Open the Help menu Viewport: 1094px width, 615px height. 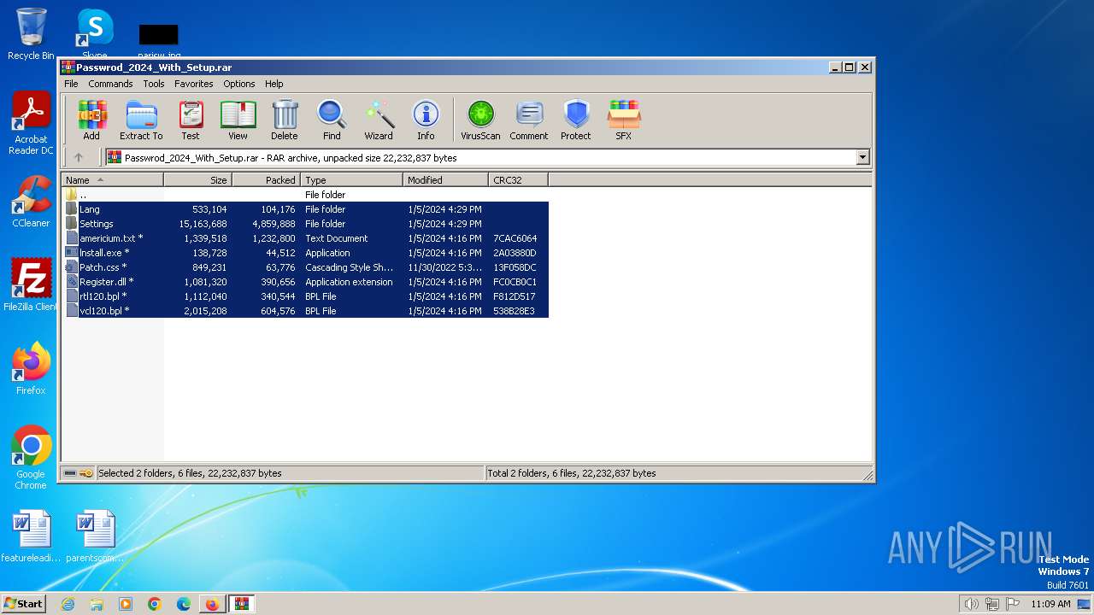(x=273, y=84)
